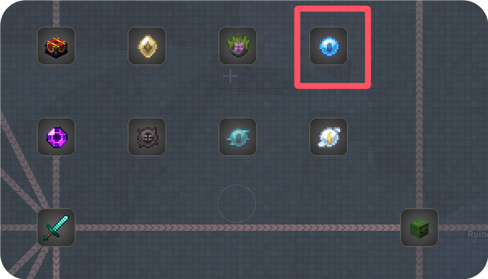488x279 pixels.
Task: Select the purple octagonal gem node
Action: (56, 137)
